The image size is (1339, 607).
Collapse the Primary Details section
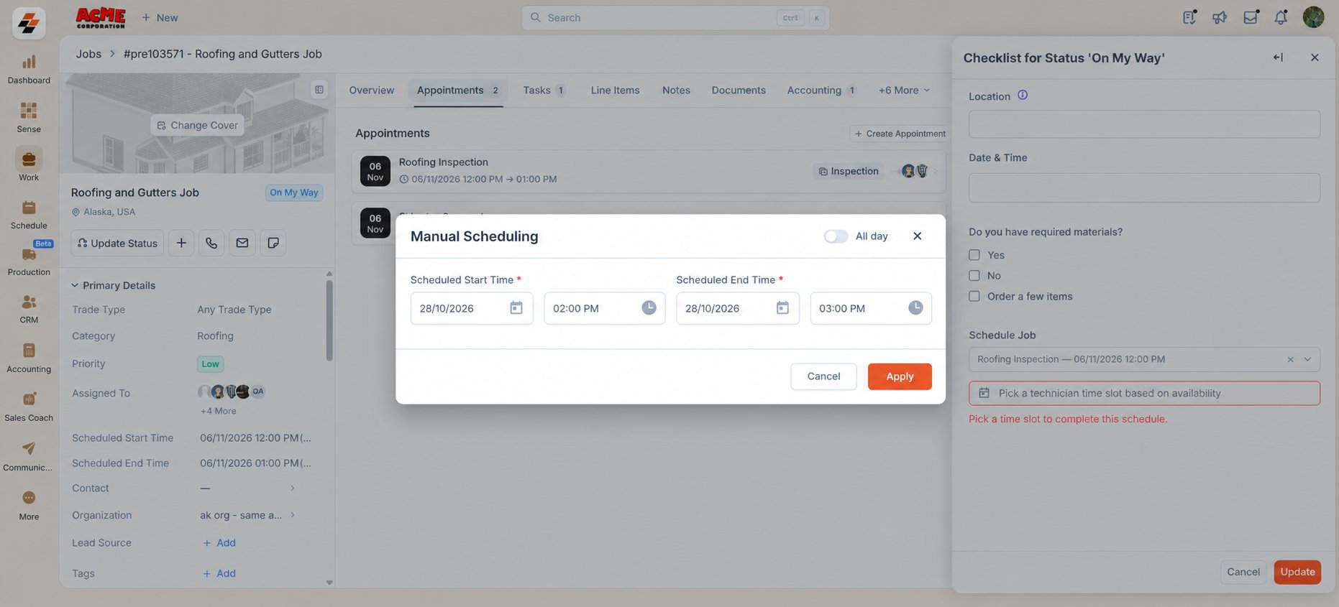[75, 285]
